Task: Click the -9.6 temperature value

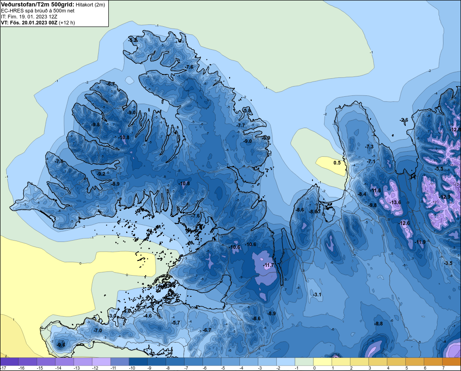Action: (61, 345)
